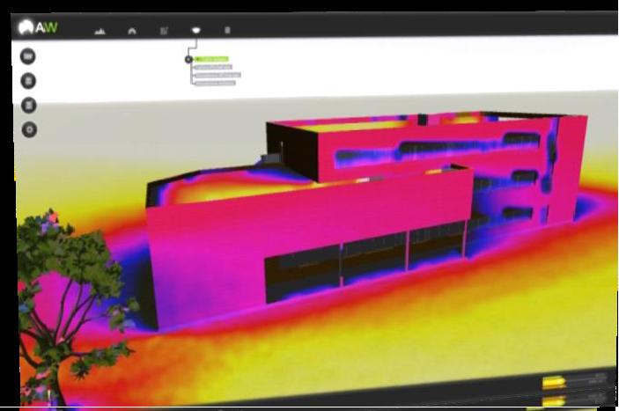This screenshot has width=619, height=411.
Task: Open settings via the round gear button
Action: 29,129
